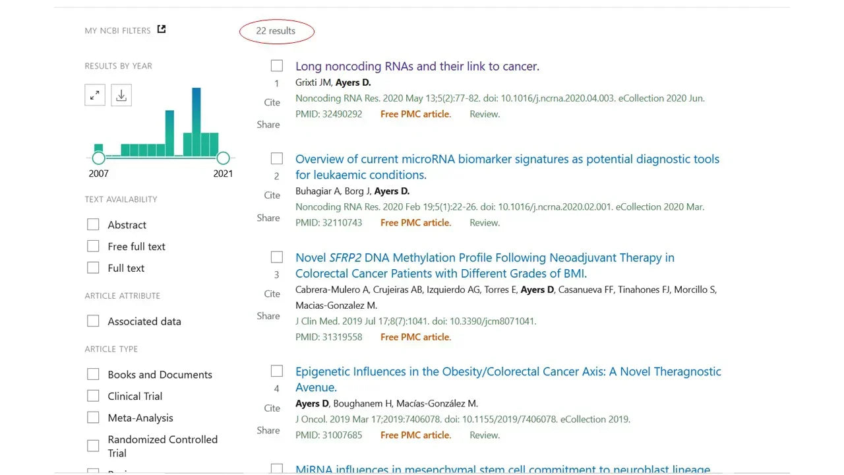Cite result 1
844x475 pixels.
click(x=272, y=102)
